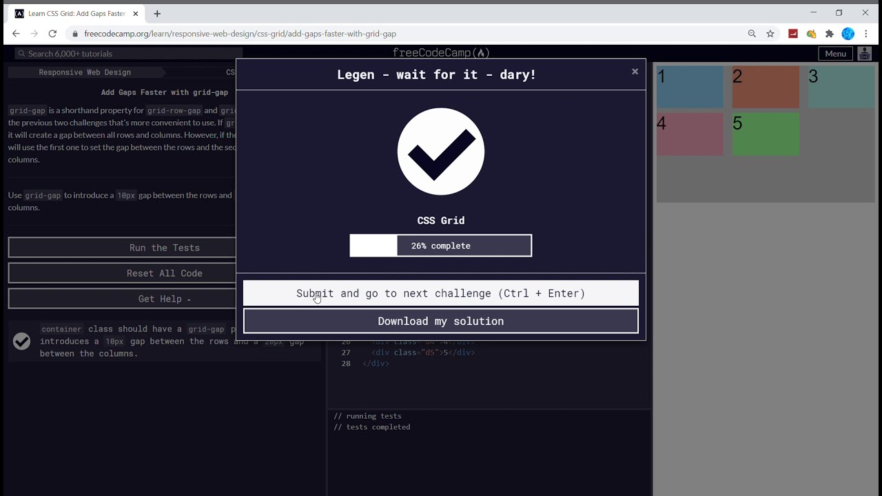
Task: Click the passed test checkmark icon
Action: click(x=22, y=341)
